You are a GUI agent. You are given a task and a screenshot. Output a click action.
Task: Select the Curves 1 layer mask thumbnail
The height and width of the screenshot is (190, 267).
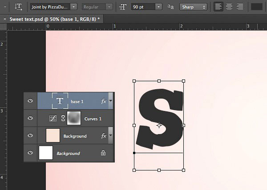pyautogui.click(x=74, y=118)
